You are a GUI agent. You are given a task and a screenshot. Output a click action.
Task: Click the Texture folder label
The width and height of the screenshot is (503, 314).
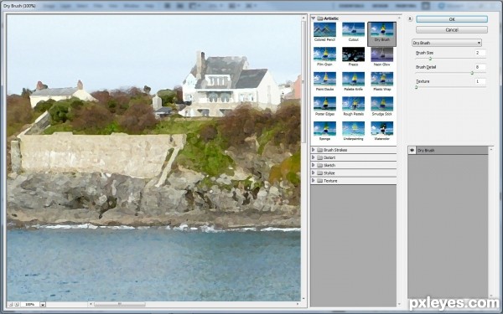tap(330, 181)
